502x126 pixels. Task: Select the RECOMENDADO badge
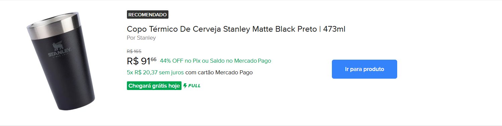[148, 15]
